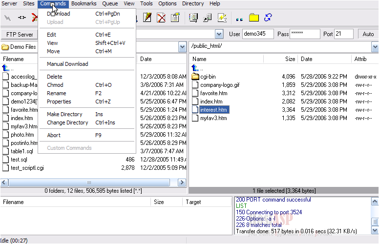Viewport: 379px width, 244px height.
Task: Click the Demo Files folder icon
Action: pyautogui.click(x=5, y=47)
